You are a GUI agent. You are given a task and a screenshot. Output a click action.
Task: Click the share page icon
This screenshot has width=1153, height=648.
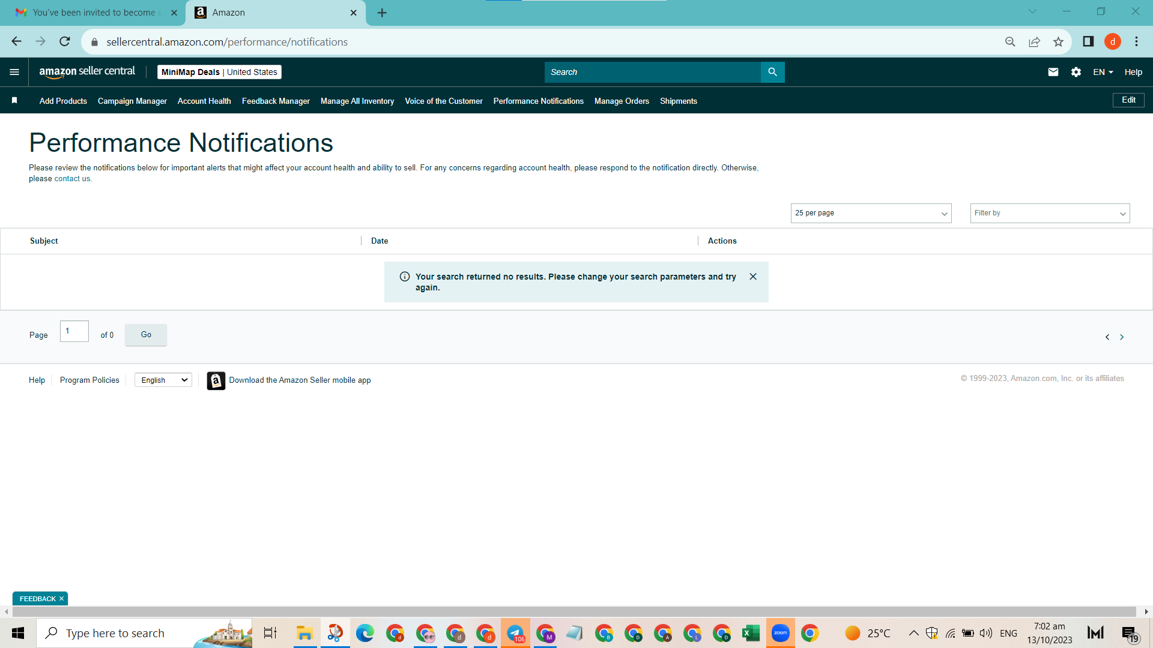point(1034,41)
